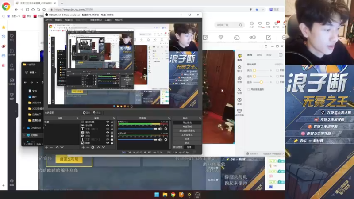The image size is (354, 199).
Task: Remove selected source with minus in OBS sources
Action: coord(88,147)
